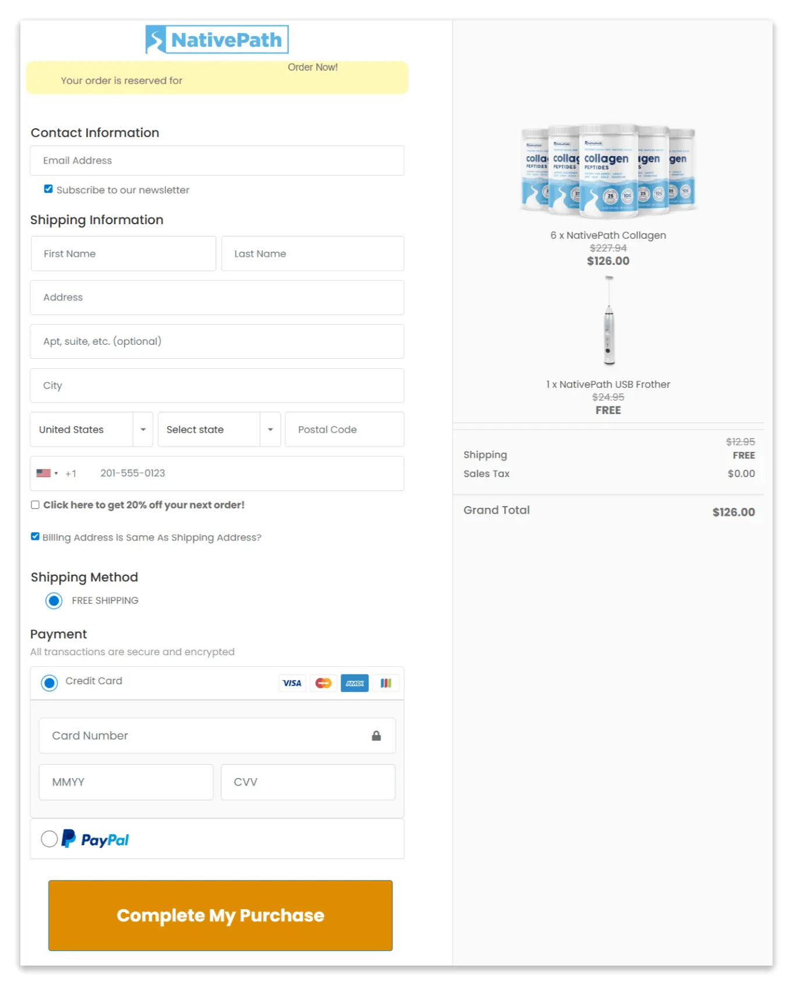Click the Visa card icon

(x=292, y=683)
